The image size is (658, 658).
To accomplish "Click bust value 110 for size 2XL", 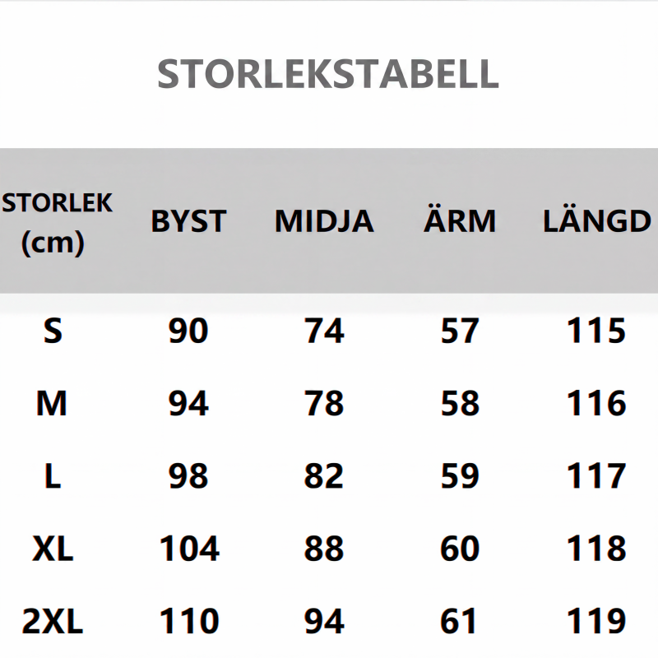I will pyautogui.click(x=189, y=622).
